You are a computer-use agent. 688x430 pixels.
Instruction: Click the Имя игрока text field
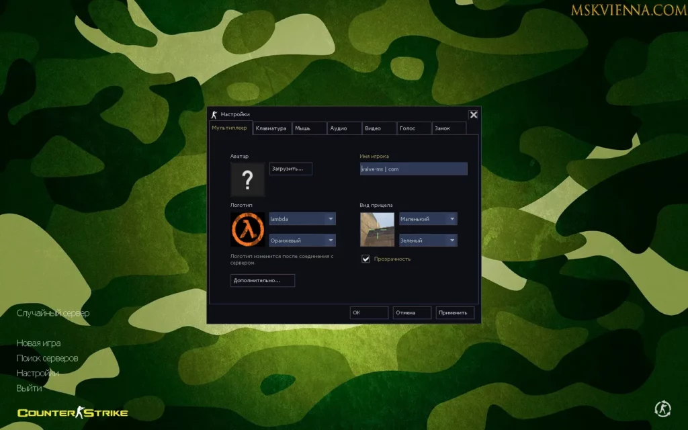coord(413,169)
